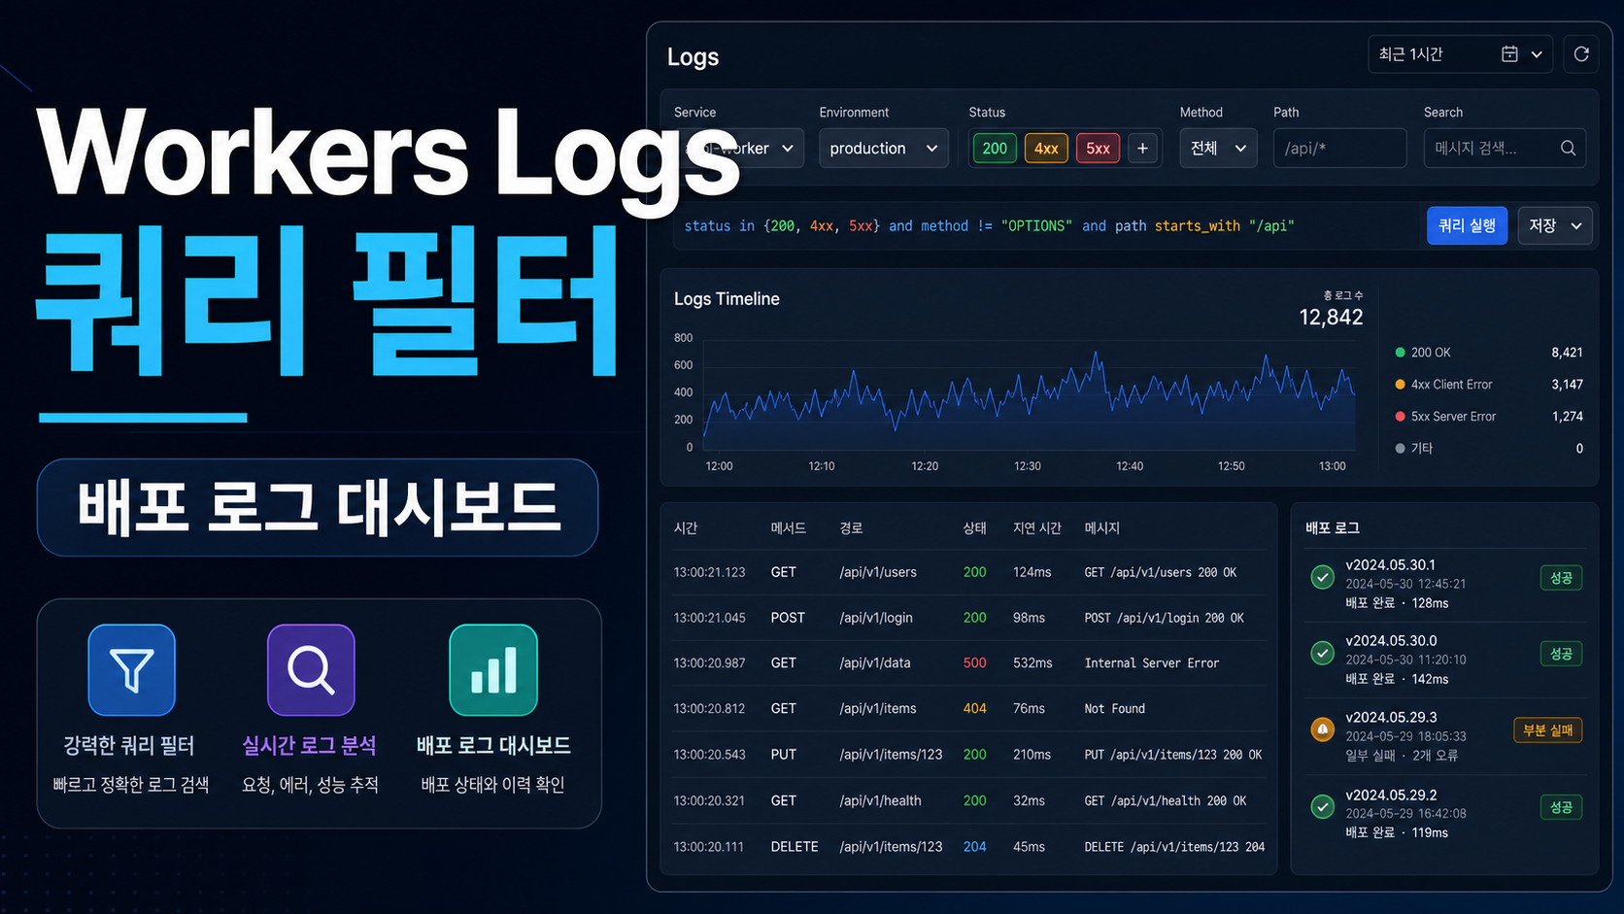Click red dot beside 5xx Server Error

tap(1400, 417)
